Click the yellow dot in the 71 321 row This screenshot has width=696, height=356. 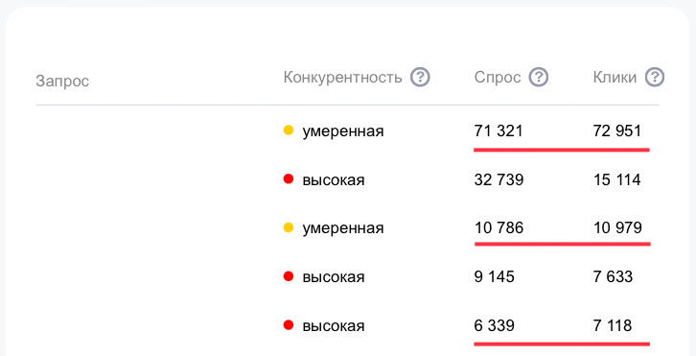pos(289,131)
